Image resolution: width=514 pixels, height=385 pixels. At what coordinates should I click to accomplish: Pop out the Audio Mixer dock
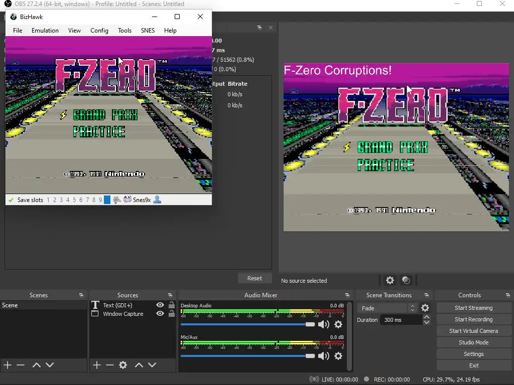(x=347, y=295)
